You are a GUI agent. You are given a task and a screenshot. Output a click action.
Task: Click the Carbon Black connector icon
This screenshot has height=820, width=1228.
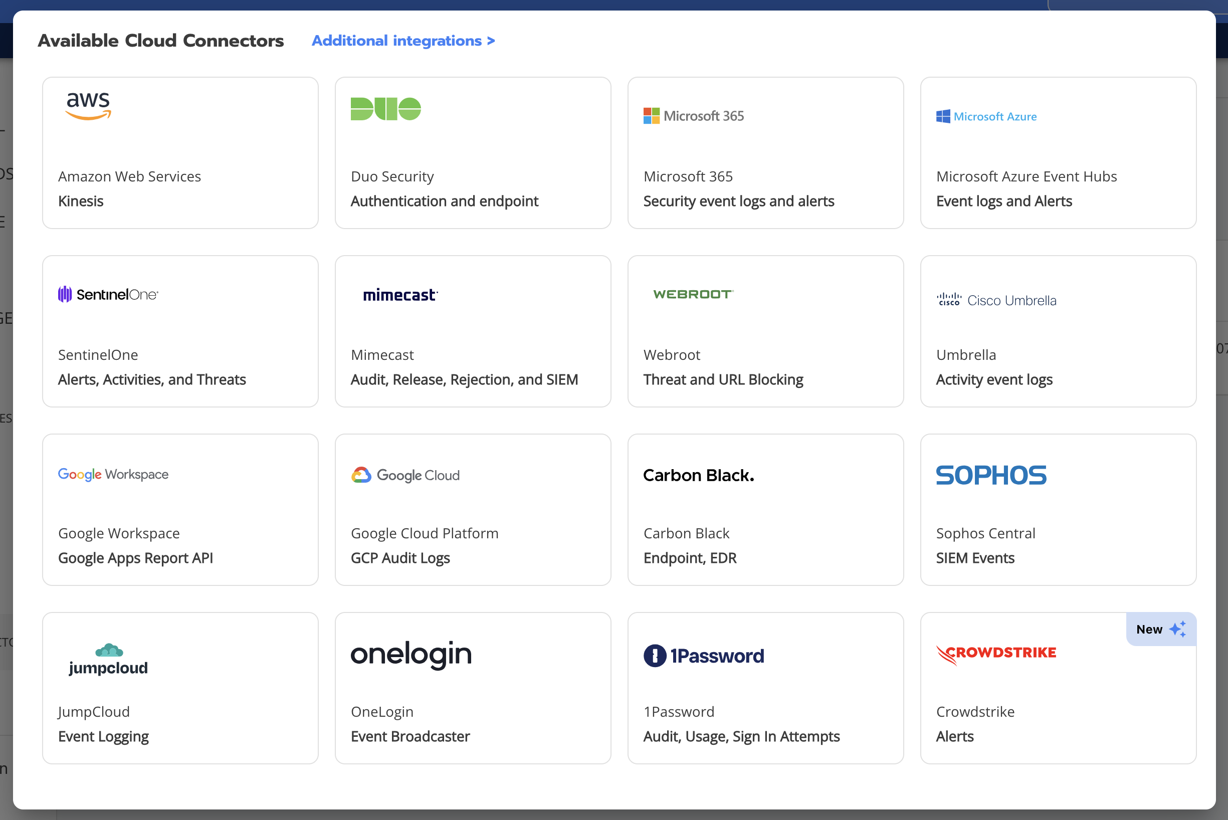pos(697,475)
